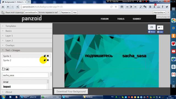Open the Настройки translation settings dropdown
The width and height of the screenshot is (176, 99).
pos(159,12)
